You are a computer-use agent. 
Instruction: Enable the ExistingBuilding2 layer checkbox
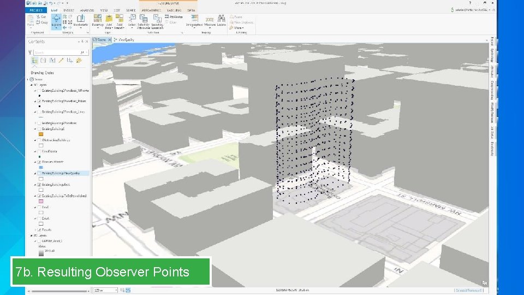(39, 129)
